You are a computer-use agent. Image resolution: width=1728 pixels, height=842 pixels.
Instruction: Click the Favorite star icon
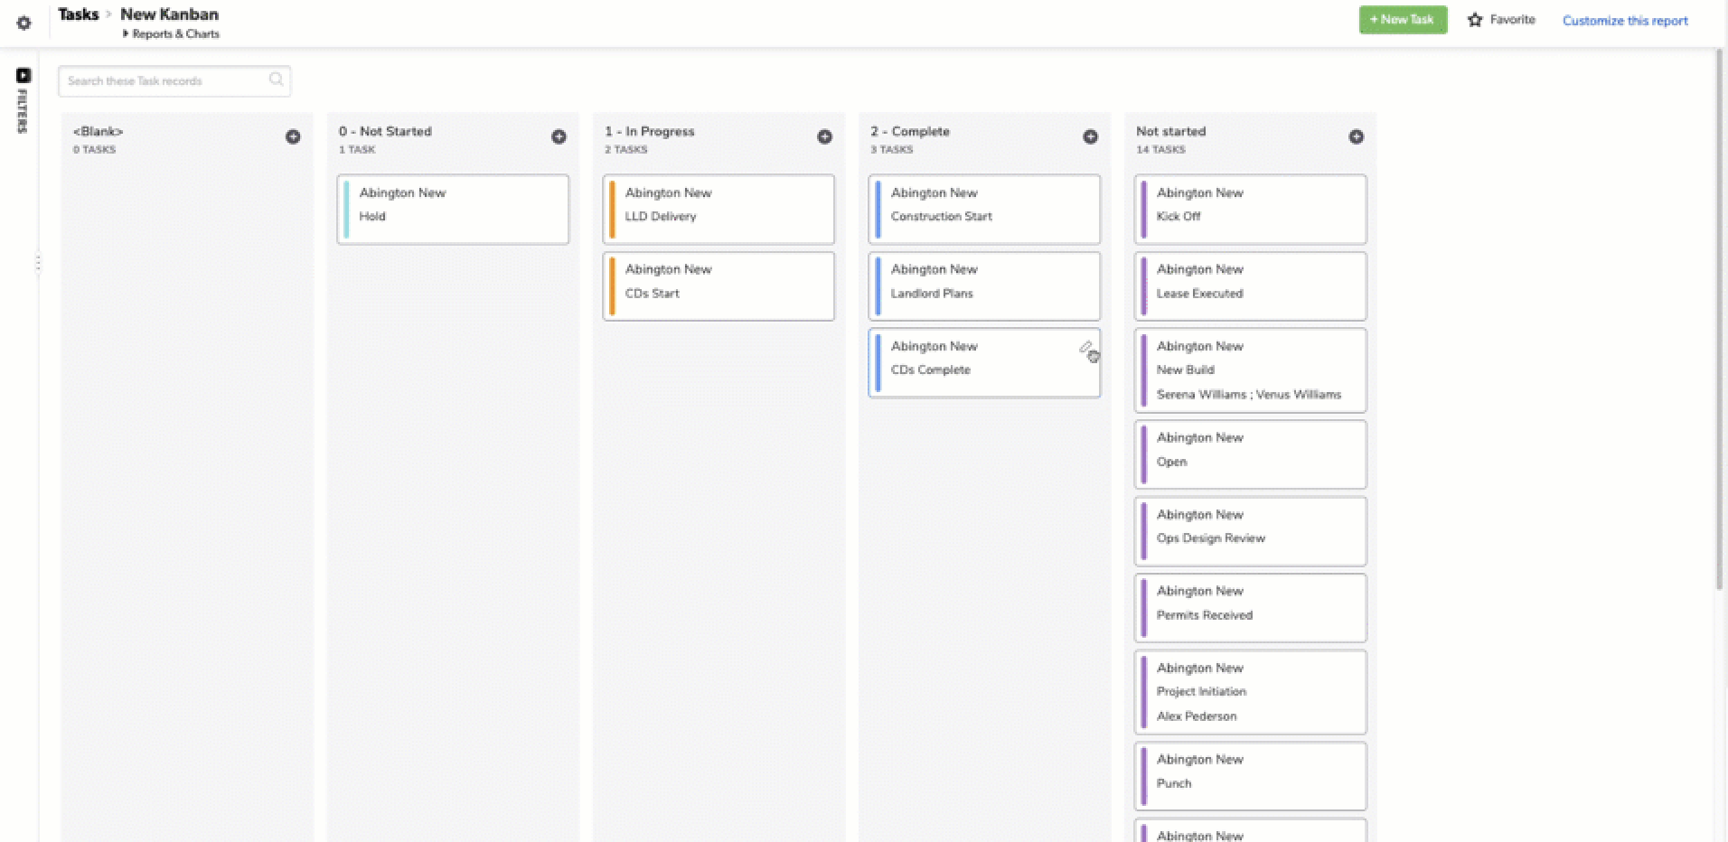pyautogui.click(x=1475, y=20)
